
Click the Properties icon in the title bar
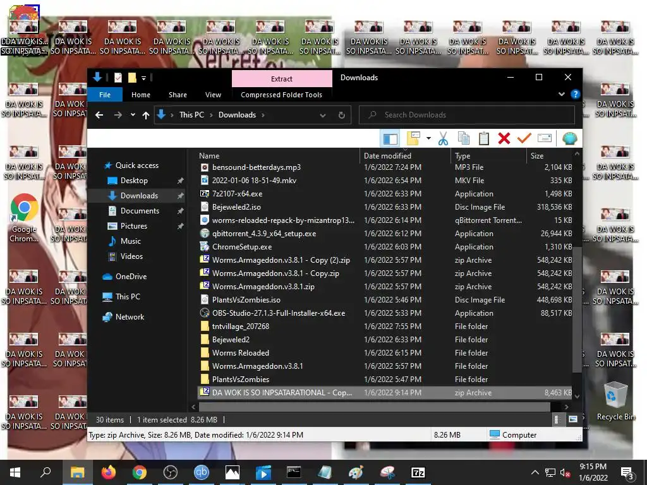pos(118,78)
